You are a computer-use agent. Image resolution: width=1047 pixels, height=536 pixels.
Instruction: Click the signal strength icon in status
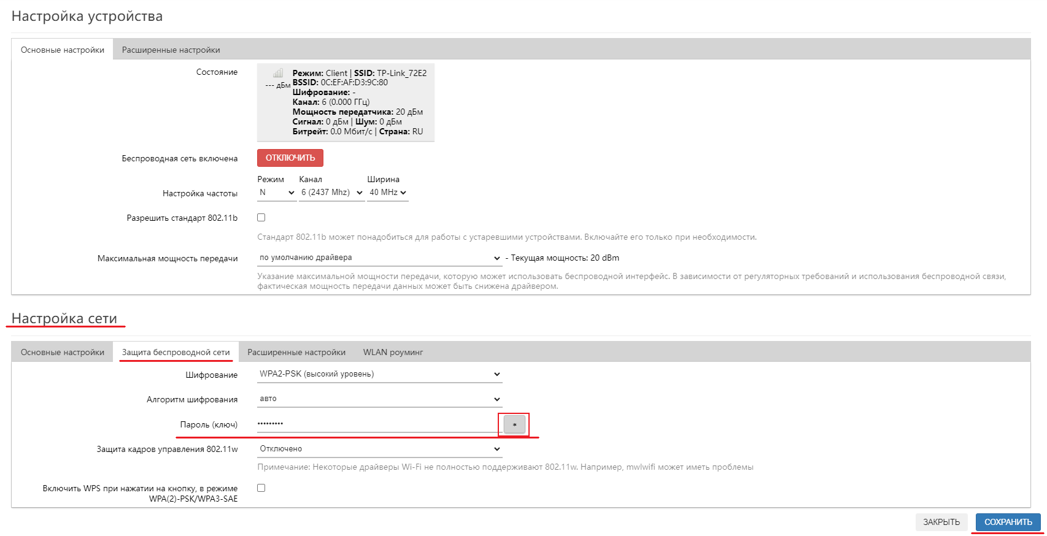coord(278,73)
